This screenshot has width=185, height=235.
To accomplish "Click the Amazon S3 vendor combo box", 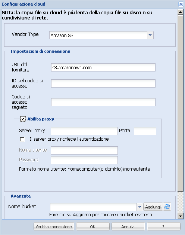I will 101,35.
